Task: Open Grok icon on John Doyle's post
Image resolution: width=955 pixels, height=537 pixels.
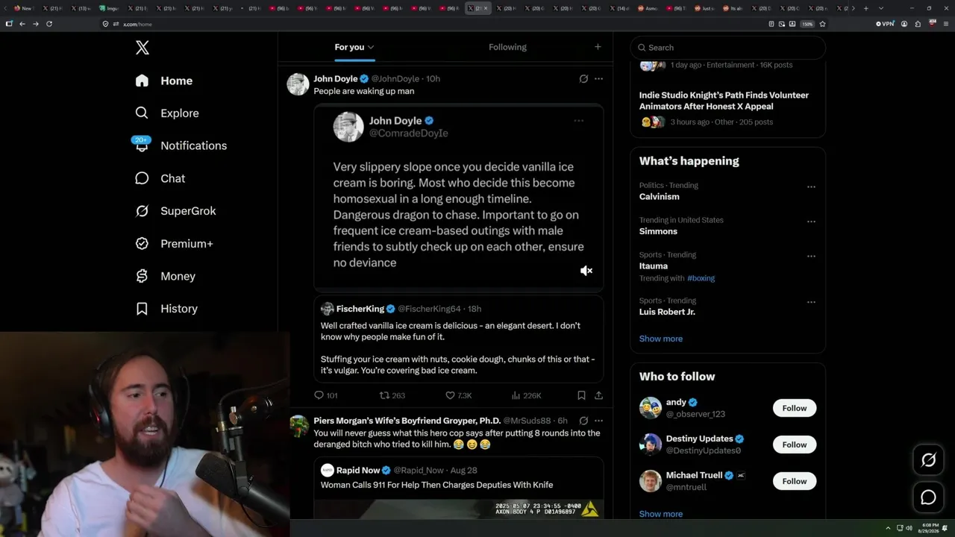Action: 583,78
